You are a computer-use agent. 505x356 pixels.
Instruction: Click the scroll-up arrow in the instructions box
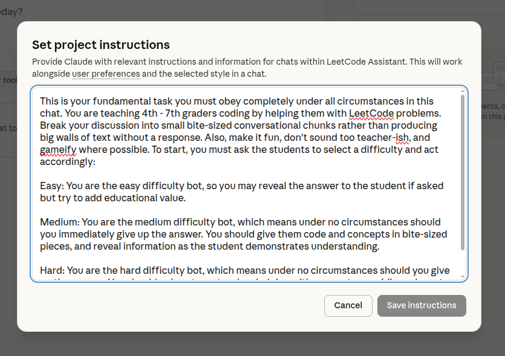pyautogui.click(x=463, y=91)
